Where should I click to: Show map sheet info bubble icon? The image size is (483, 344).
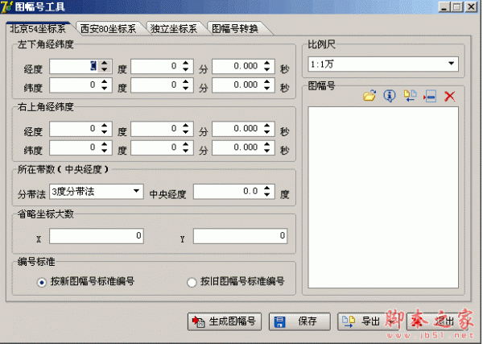point(390,96)
